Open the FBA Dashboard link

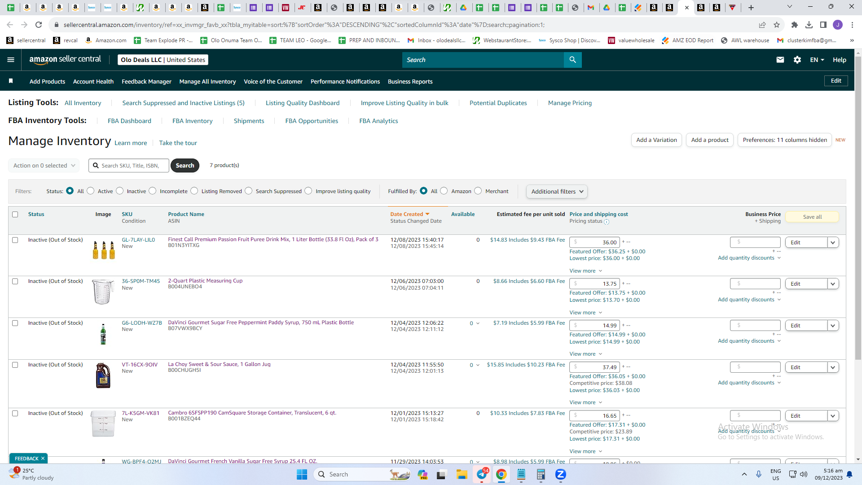[x=129, y=121]
